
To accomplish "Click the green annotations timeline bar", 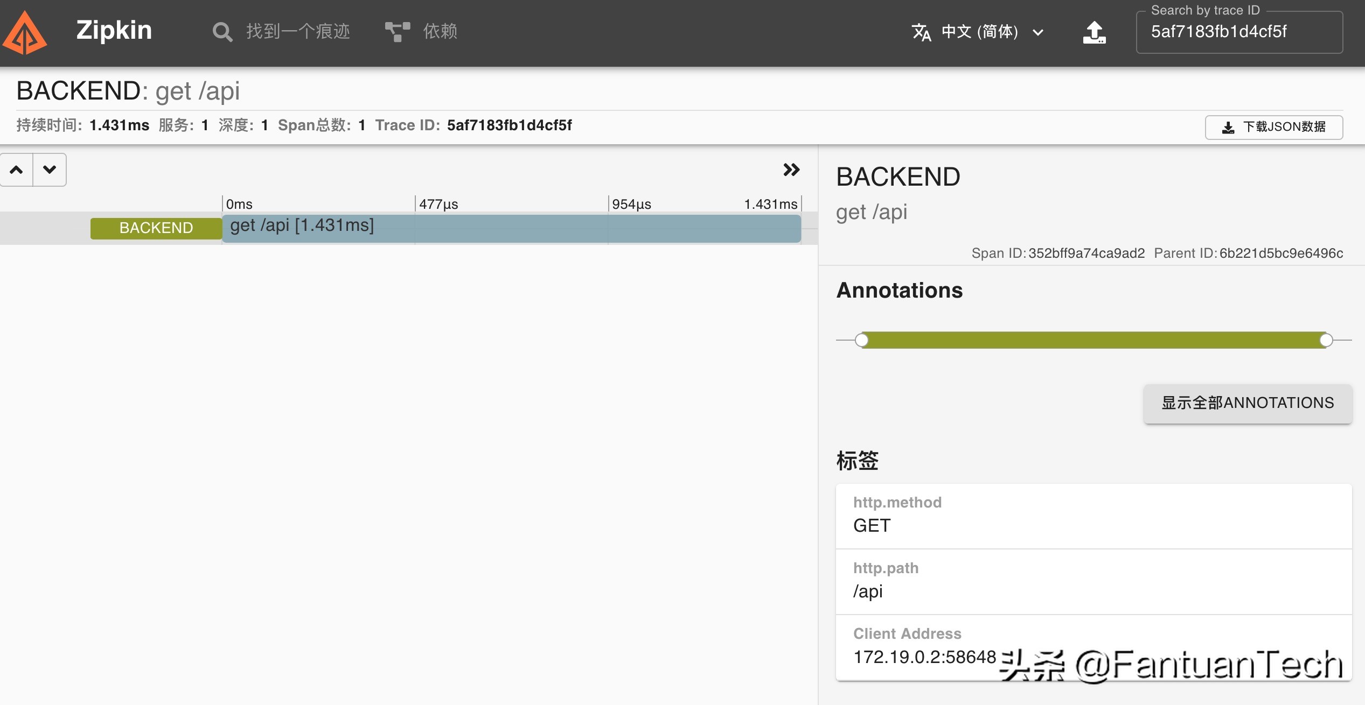I will (x=1094, y=340).
